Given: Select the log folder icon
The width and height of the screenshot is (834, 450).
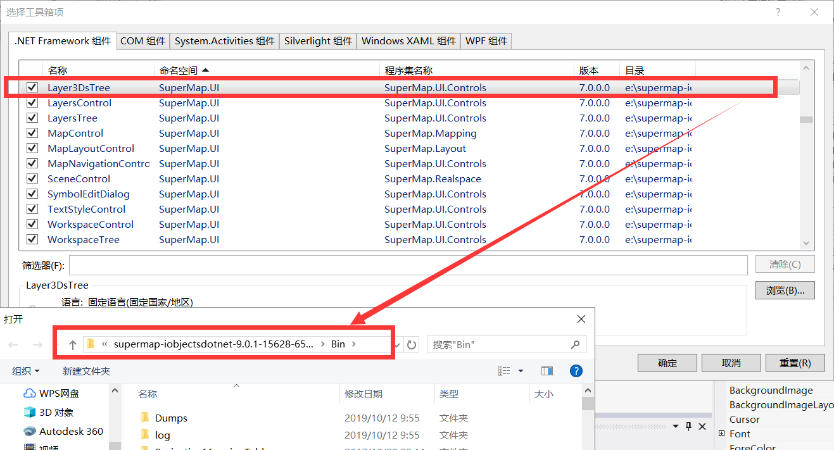Looking at the screenshot, I should coord(145,435).
